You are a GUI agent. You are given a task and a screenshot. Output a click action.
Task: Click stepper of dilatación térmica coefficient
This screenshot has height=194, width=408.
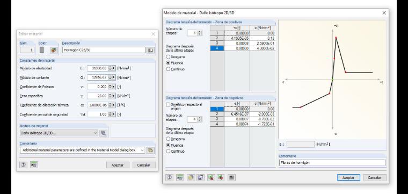[110, 105]
